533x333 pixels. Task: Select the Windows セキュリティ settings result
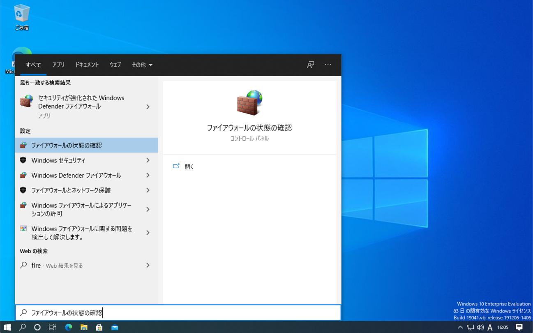[x=86, y=160]
